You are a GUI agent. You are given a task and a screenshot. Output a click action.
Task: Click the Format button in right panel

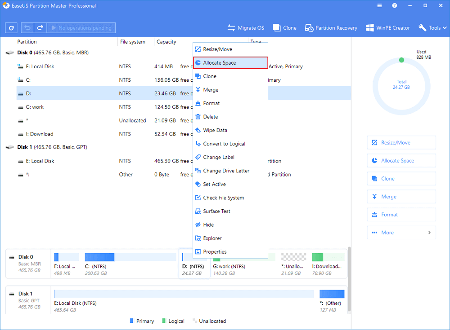click(401, 215)
